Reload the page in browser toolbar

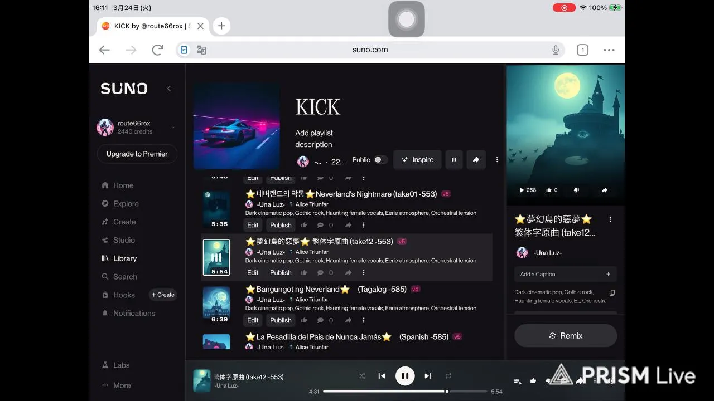[157, 50]
